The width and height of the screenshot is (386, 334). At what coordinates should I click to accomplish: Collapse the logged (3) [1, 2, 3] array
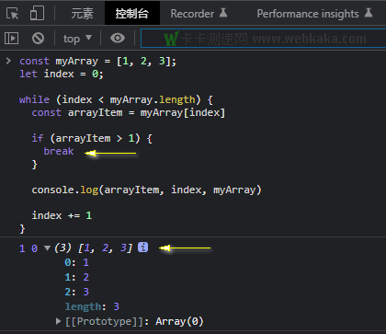(x=47, y=248)
